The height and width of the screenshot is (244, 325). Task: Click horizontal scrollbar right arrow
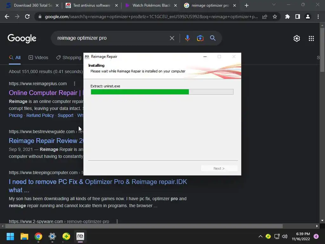coord(317,226)
